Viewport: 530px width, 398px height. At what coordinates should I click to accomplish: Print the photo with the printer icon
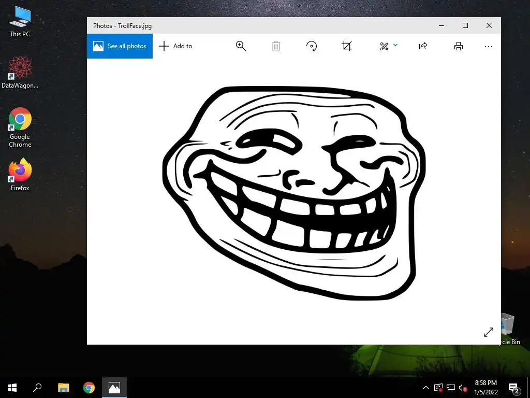click(459, 46)
